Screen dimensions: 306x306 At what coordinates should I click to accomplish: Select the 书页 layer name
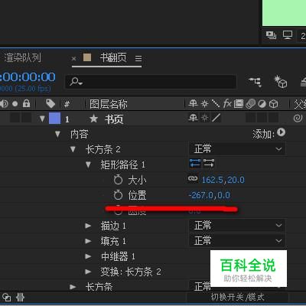pyautogui.click(x=114, y=119)
